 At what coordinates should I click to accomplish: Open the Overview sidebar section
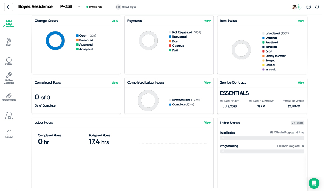pyautogui.click(x=9, y=23)
